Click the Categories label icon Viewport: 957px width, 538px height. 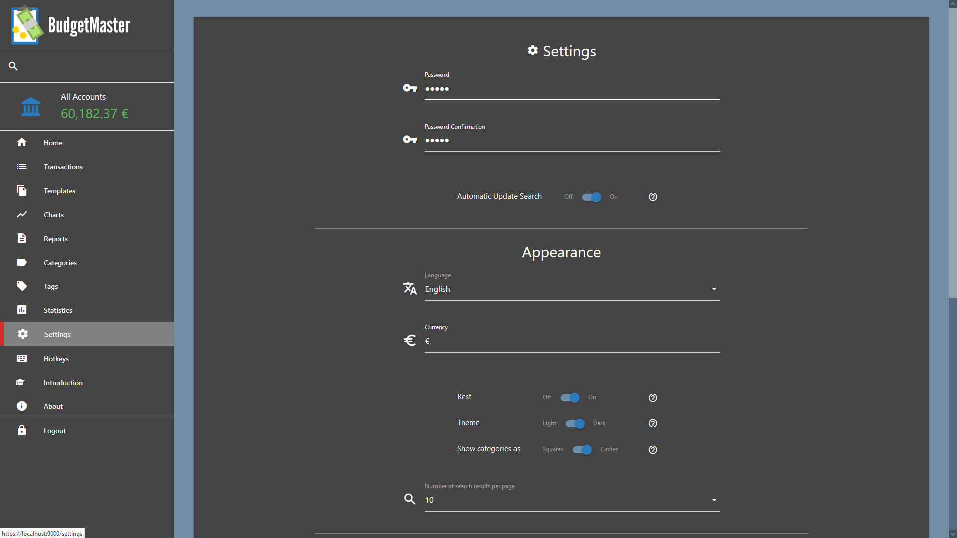click(22, 262)
